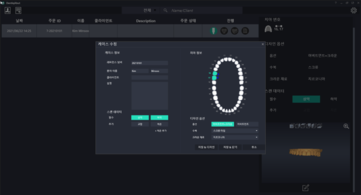Select the 어버트먼트 only design option
The image size is (361, 195).
tap(247, 124)
